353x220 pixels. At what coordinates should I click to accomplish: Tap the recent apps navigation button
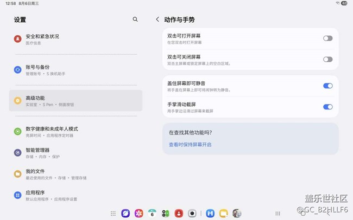[278, 213]
